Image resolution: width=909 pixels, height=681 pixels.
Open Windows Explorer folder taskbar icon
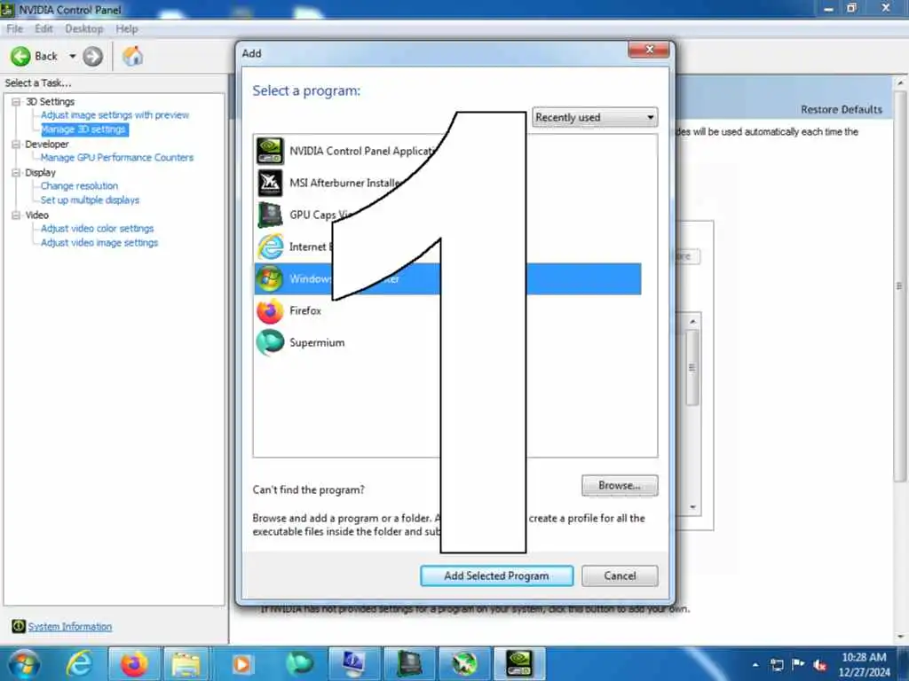pos(186,664)
